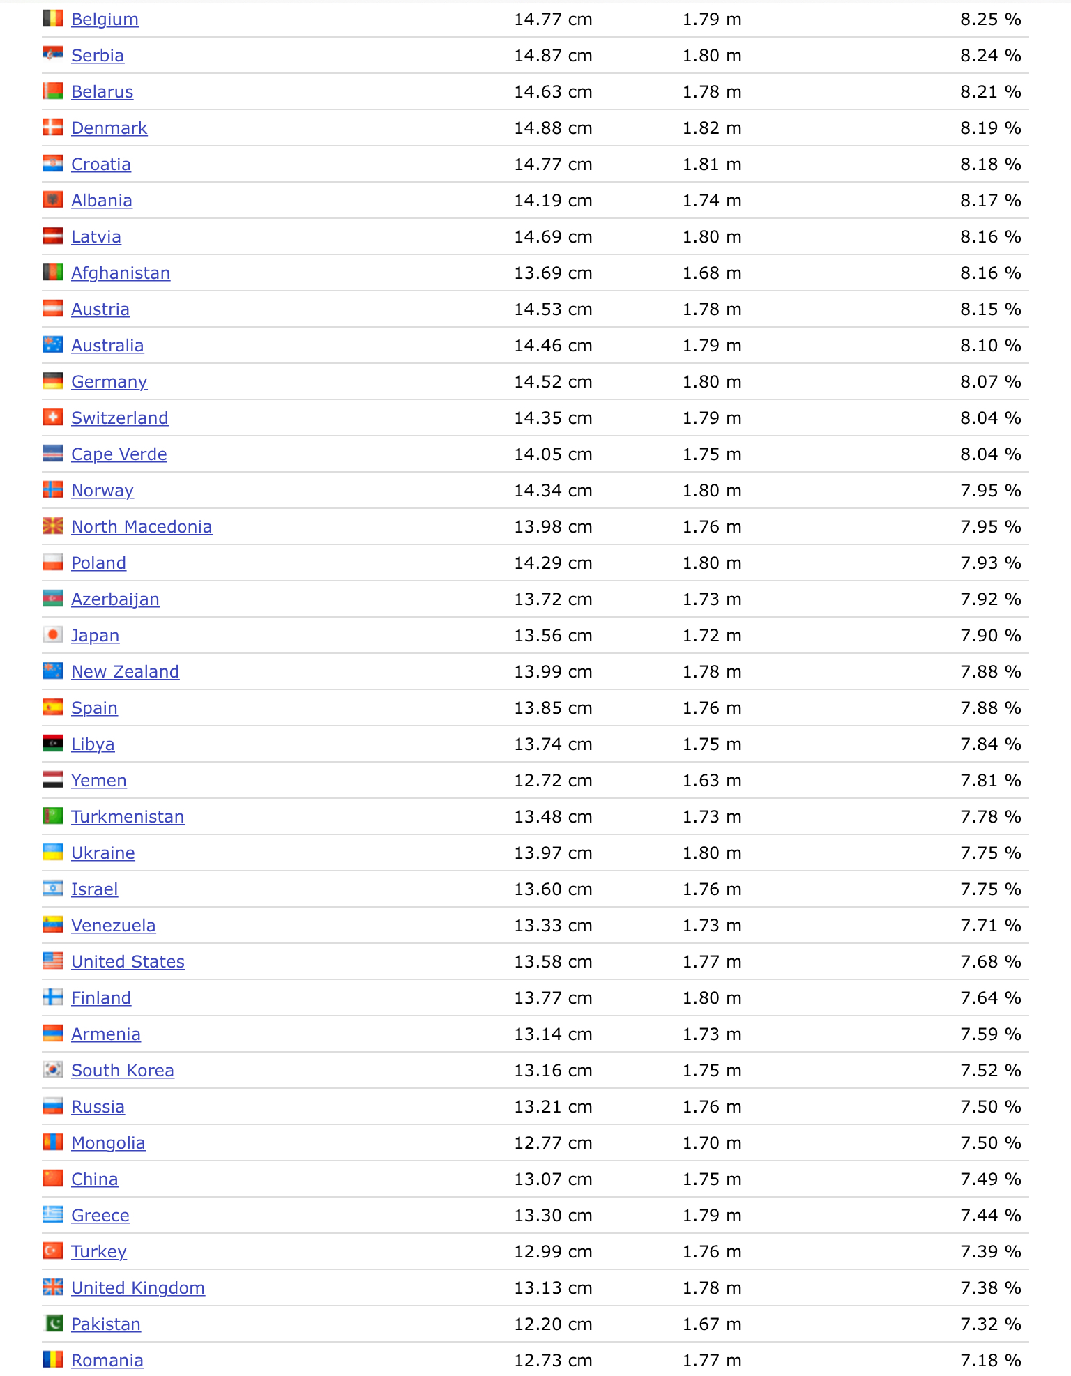Open the Serbia country link

click(98, 56)
